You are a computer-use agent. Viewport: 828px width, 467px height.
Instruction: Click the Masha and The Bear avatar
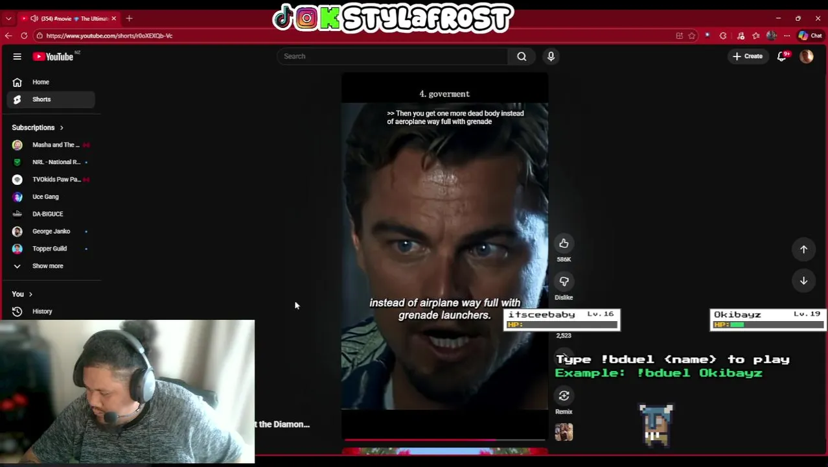coord(17,145)
